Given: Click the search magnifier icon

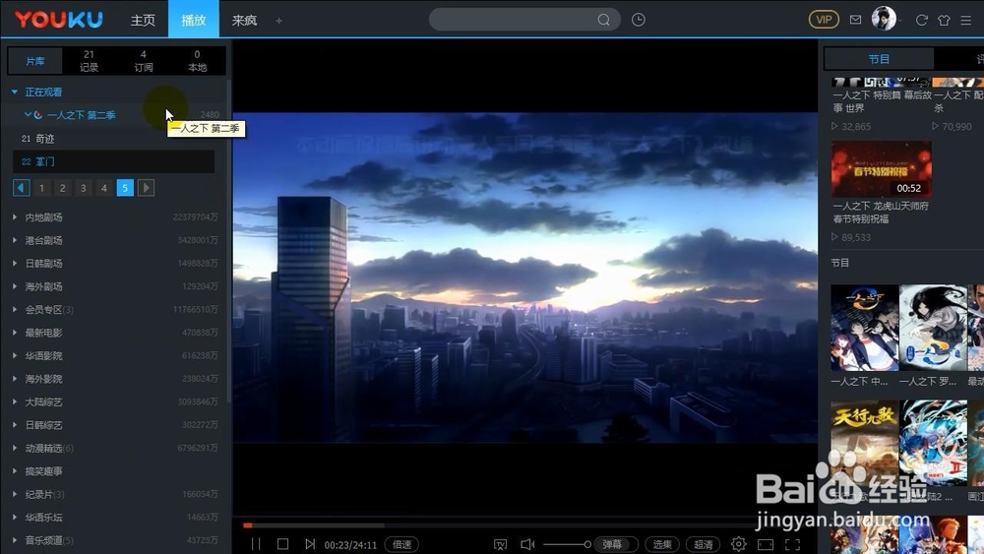Looking at the screenshot, I should 604,20.
